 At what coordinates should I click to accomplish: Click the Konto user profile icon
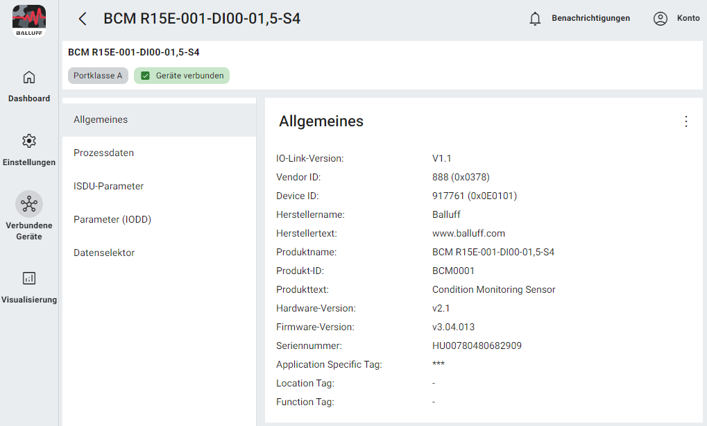click(660, 19)
